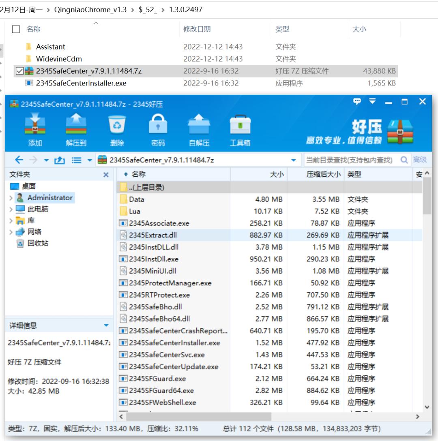Click the back navigation arrow
Viewport: 438px width, 441px height.
tap(19, 159)
